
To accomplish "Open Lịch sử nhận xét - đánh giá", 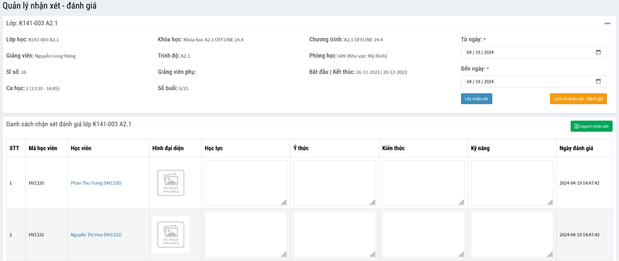I will click(x=578, y=99).
